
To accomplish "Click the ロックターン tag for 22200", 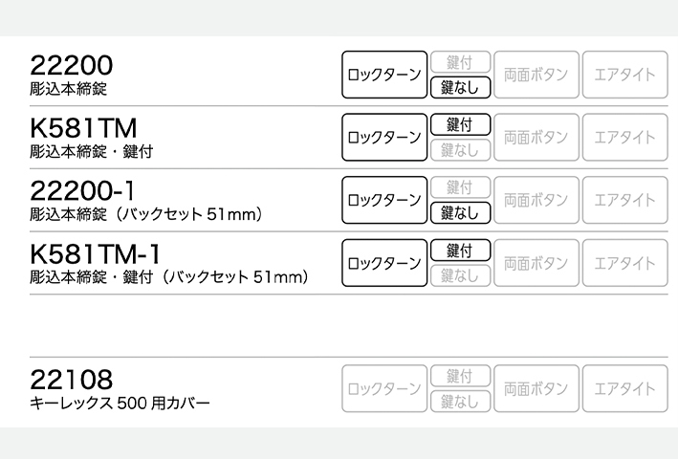I will point(384,76).
